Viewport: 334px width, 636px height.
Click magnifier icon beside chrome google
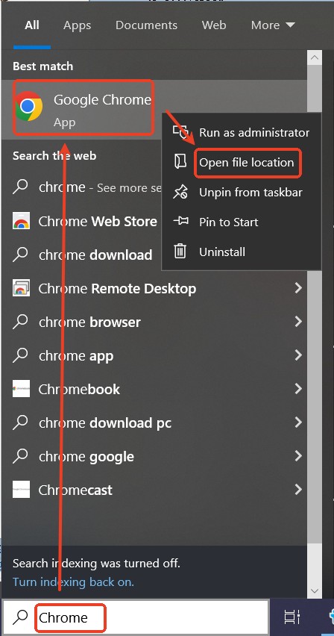20,457
